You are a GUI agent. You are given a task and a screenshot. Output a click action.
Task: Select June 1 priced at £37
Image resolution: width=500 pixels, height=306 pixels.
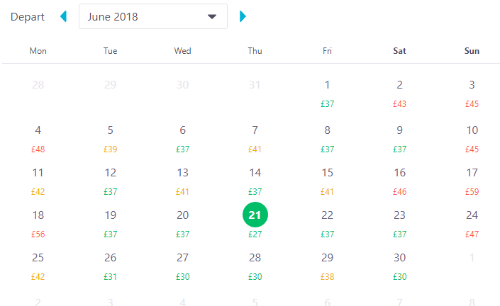coord(327,92)
